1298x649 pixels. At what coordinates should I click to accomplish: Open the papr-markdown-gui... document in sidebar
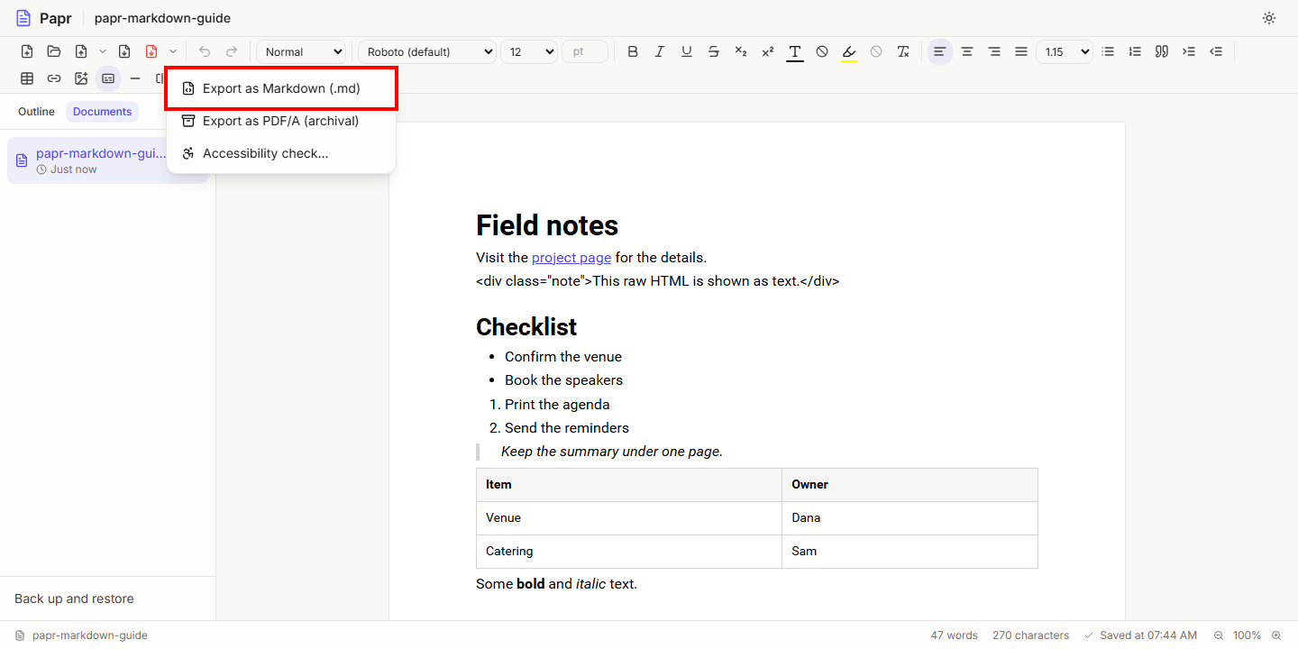pyautogui.click(x=107, y=160)
